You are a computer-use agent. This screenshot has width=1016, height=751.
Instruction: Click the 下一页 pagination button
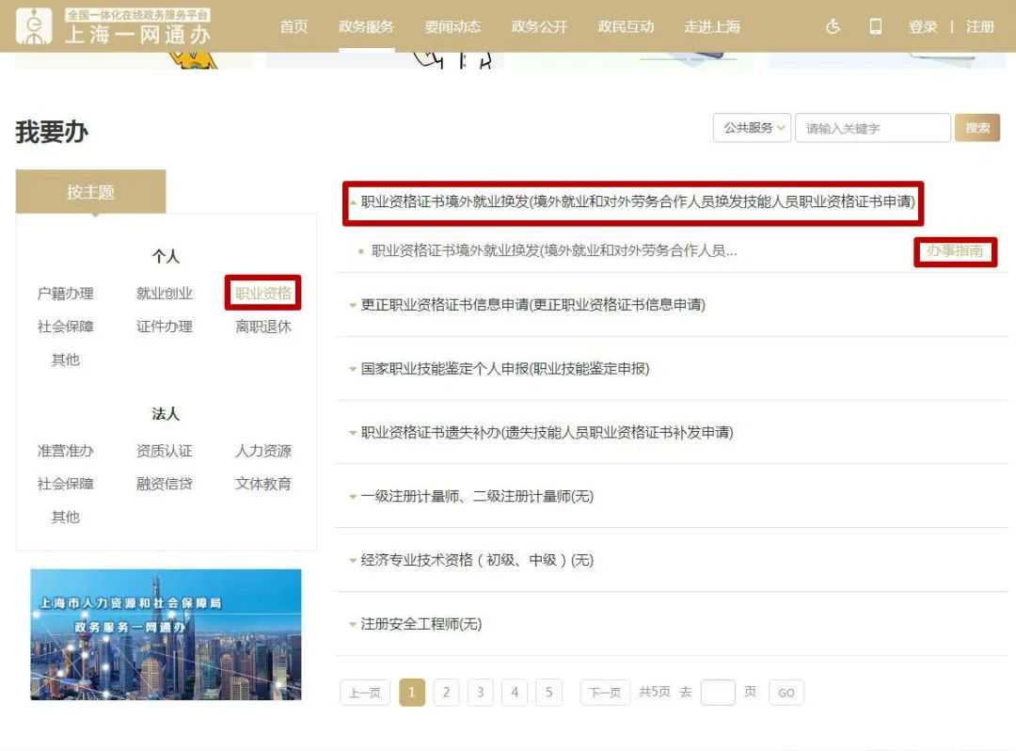(605, 693)
